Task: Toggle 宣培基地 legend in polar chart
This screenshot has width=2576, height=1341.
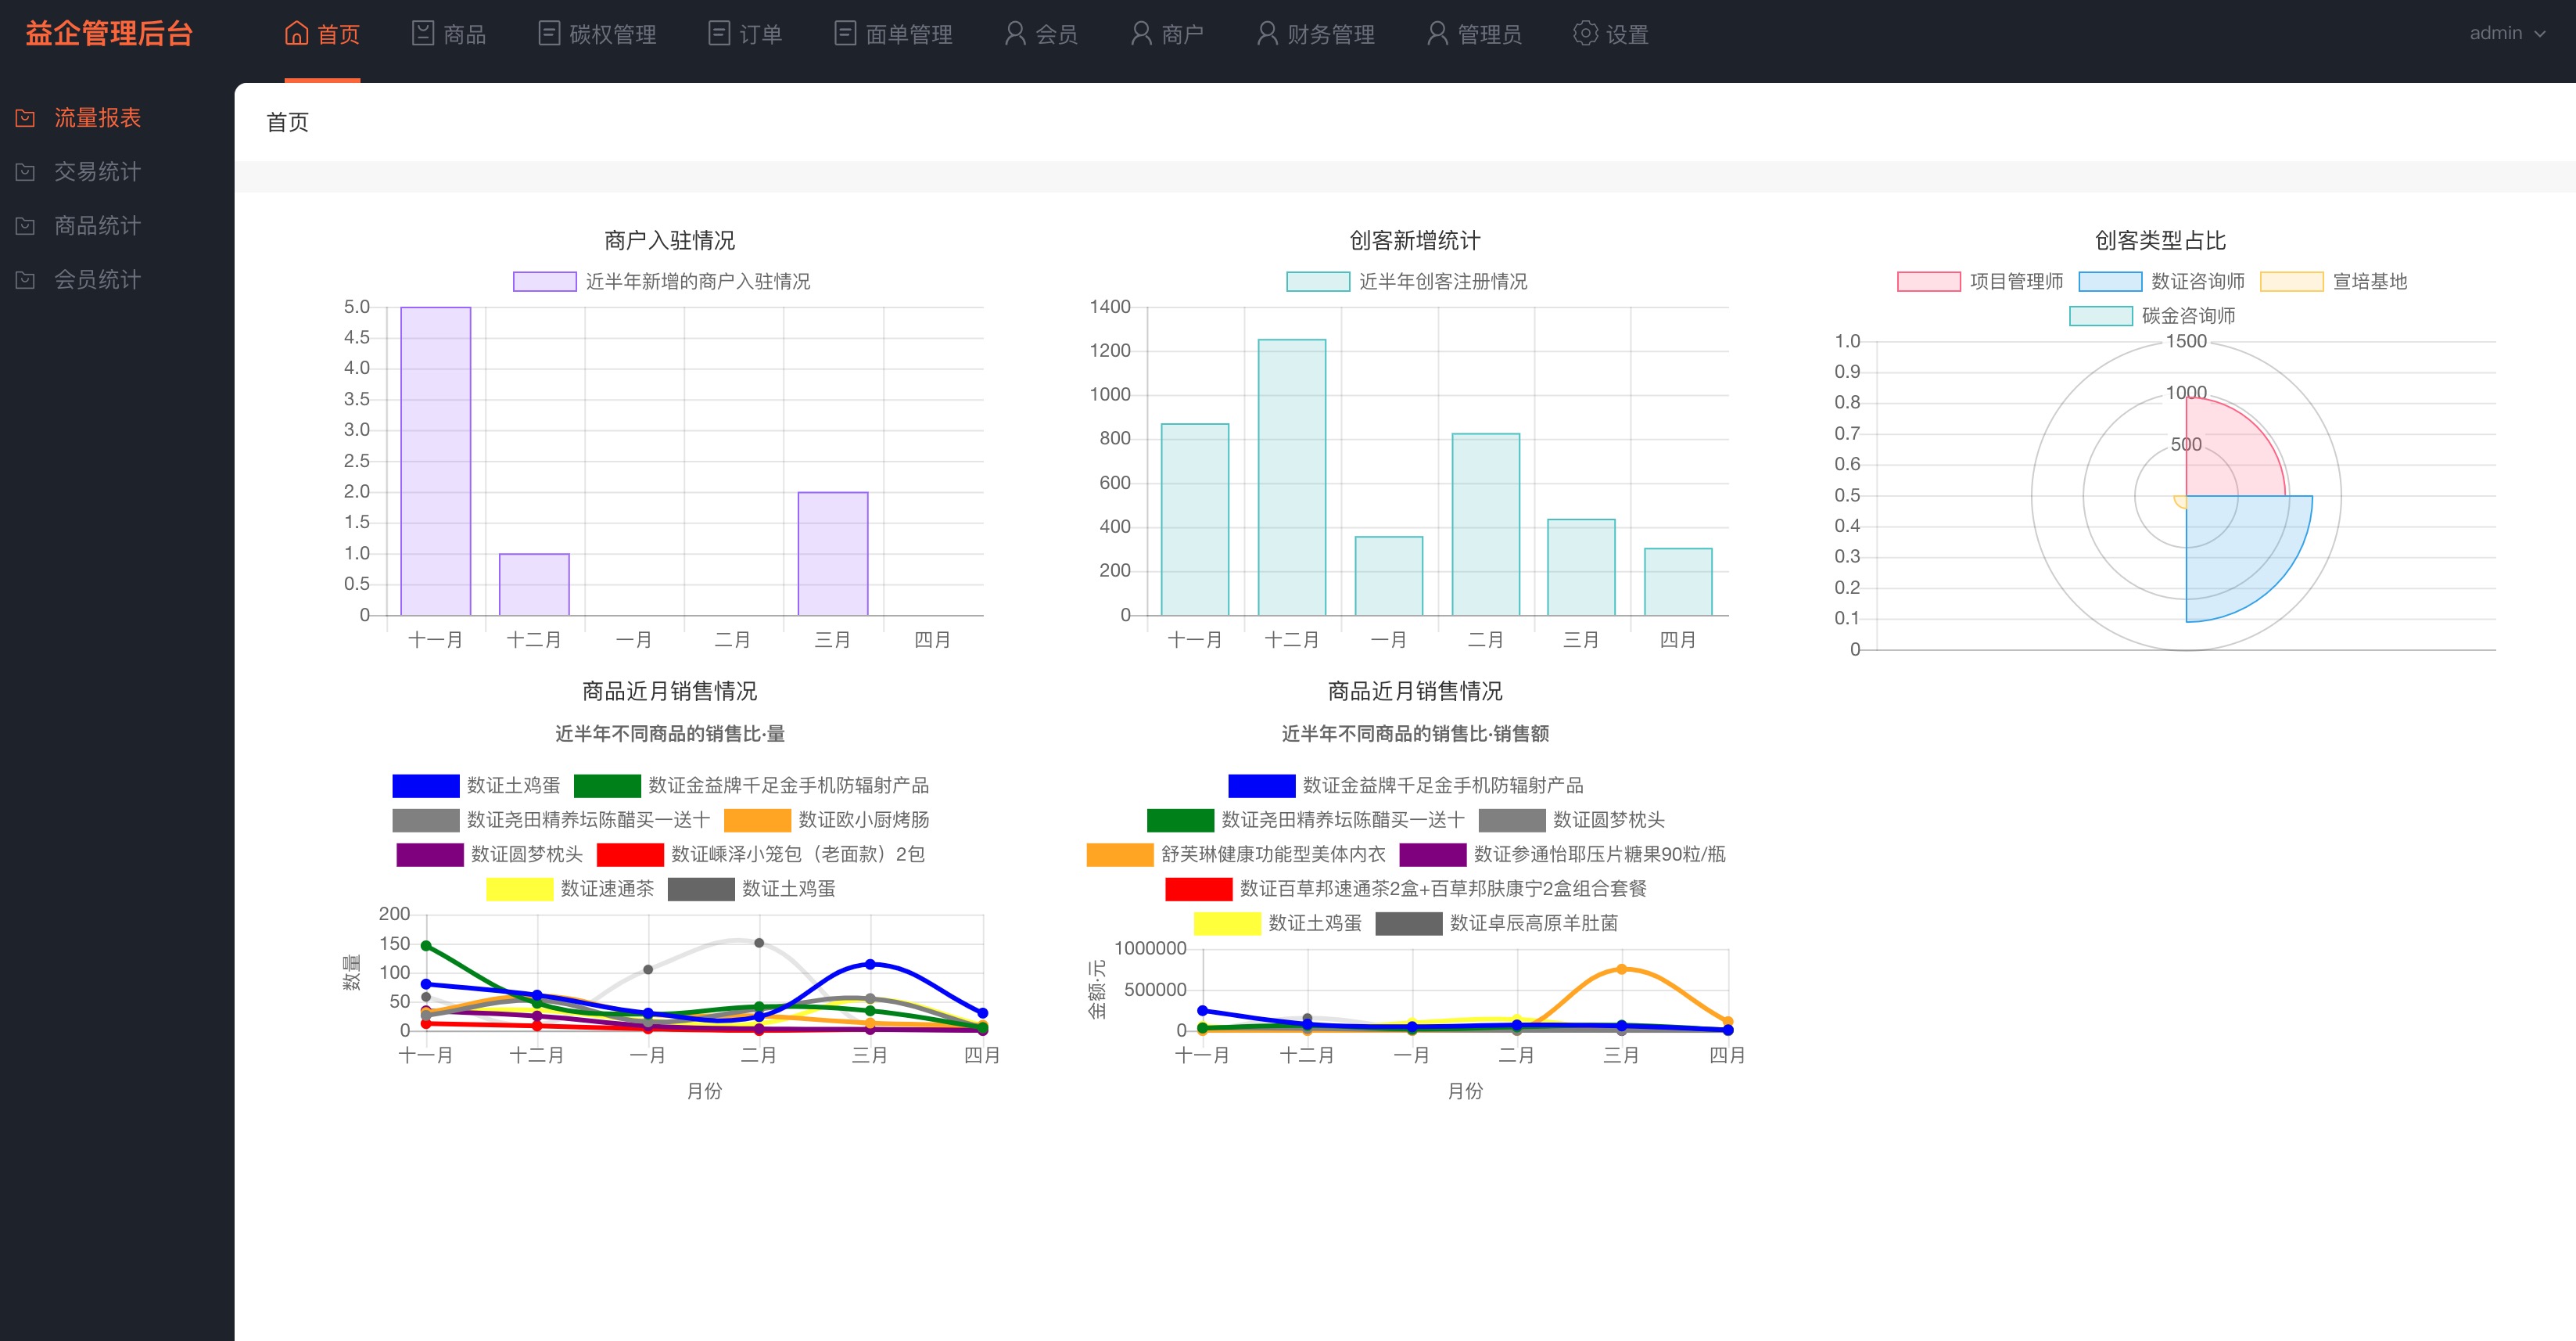Action: 2333,281
